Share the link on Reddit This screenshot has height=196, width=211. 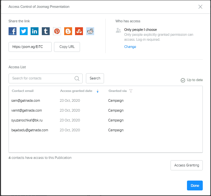click(x=90, y=31)
